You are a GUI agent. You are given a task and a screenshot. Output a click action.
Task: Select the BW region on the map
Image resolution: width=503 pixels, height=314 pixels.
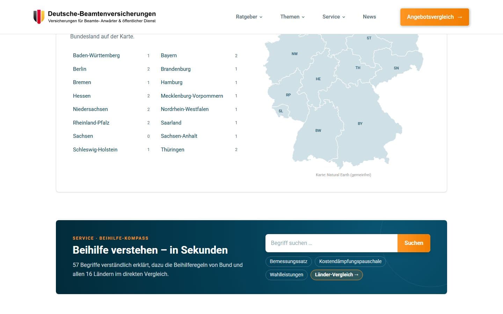coord(318,130)
